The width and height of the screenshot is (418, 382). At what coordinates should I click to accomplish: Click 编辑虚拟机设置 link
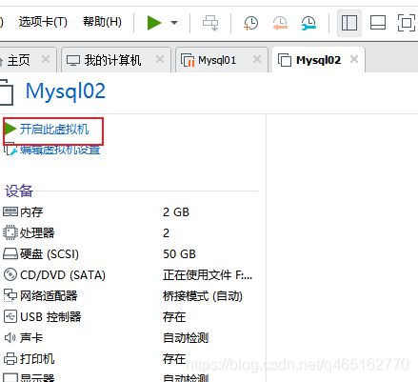point(60,150)
